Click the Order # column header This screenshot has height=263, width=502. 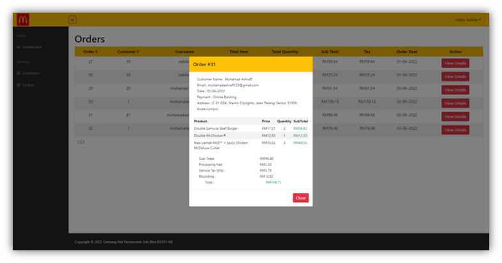point(90,52)
